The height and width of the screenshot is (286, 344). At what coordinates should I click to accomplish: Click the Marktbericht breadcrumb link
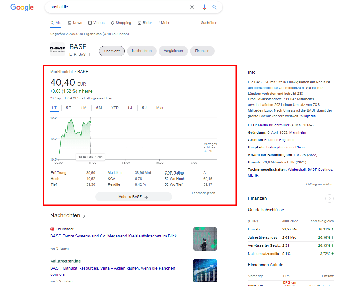coord(61,71)
